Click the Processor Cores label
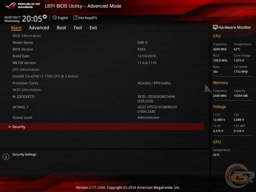This screenshot has width=256, height=192. click(25, 83)
